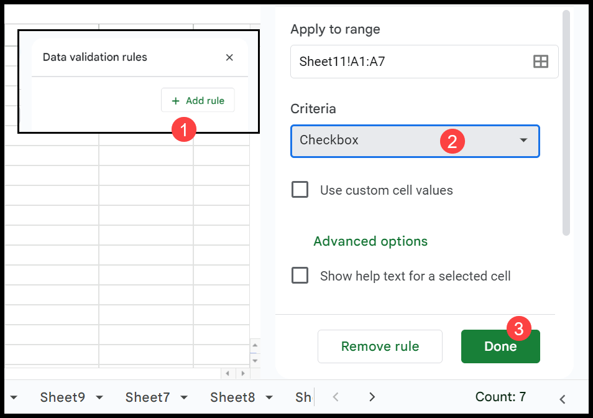Click the Remove rule button
The width and height of the screenshot is (593, 418).
380,346
